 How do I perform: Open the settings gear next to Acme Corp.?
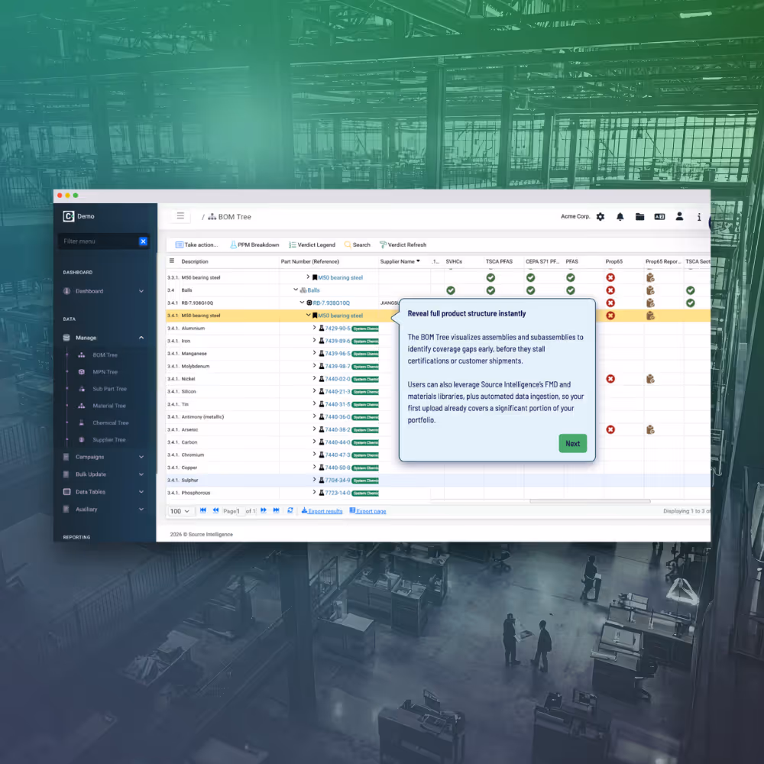click(601, 217)
